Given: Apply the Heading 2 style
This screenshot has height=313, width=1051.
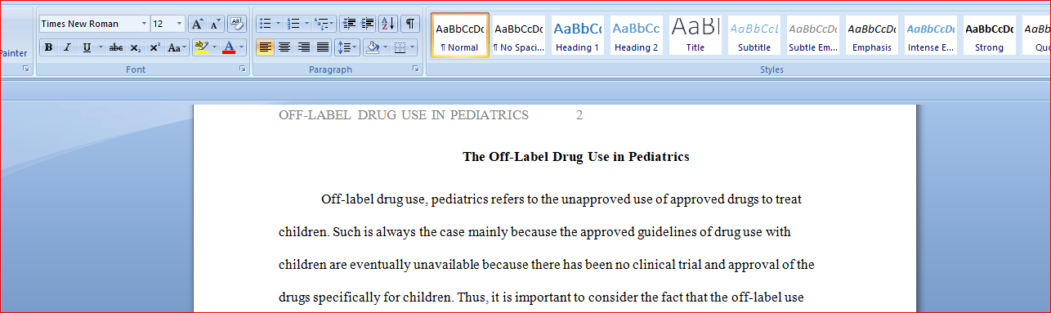Looking at the screenshot, I should point(636,36).
